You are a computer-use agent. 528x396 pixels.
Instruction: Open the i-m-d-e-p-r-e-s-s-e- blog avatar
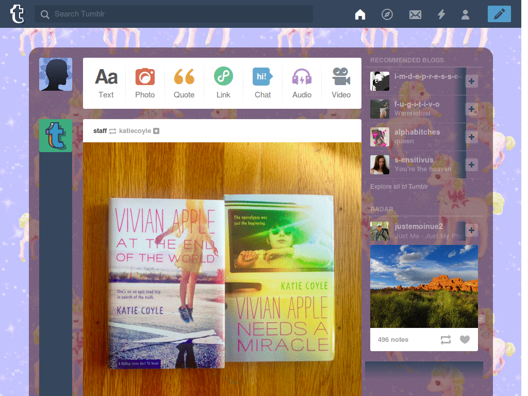tap(379, 81)
